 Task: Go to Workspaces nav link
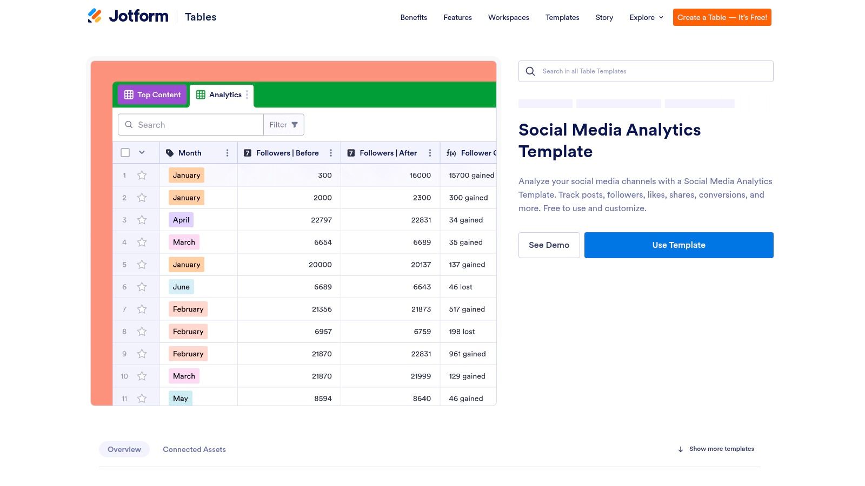coord(509,17)
